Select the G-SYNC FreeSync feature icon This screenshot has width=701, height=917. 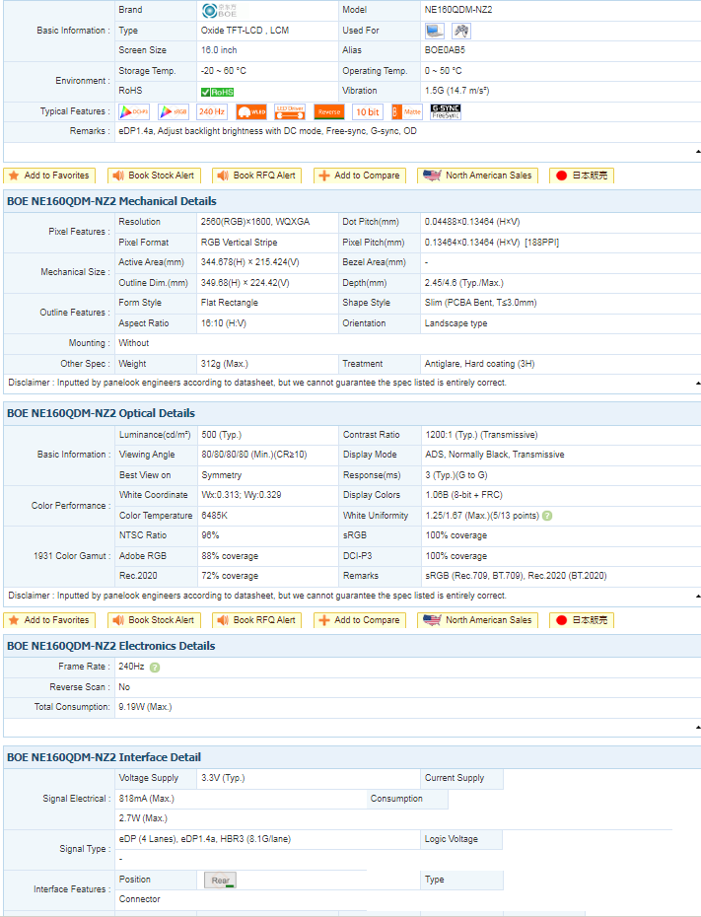[446, 111]
